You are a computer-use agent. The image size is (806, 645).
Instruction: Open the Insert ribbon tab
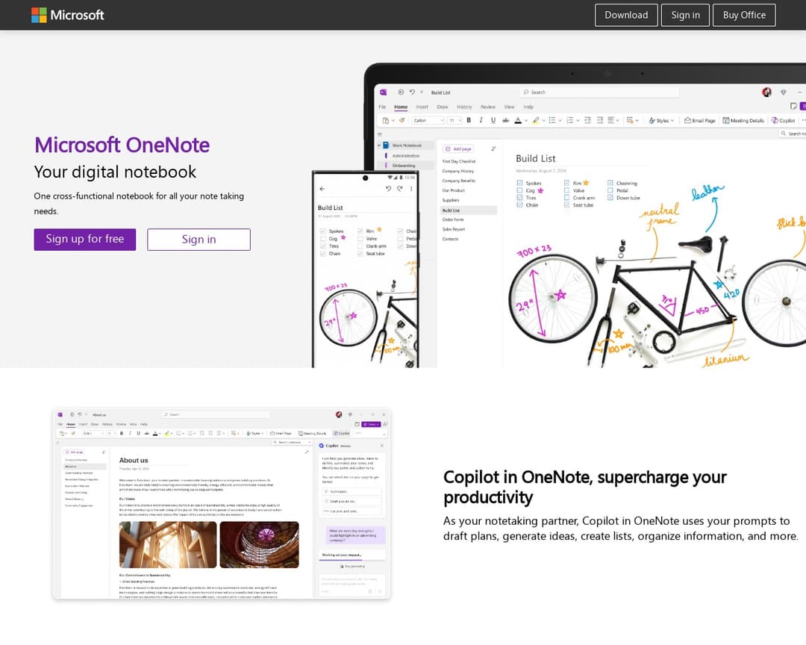point(422,107)
